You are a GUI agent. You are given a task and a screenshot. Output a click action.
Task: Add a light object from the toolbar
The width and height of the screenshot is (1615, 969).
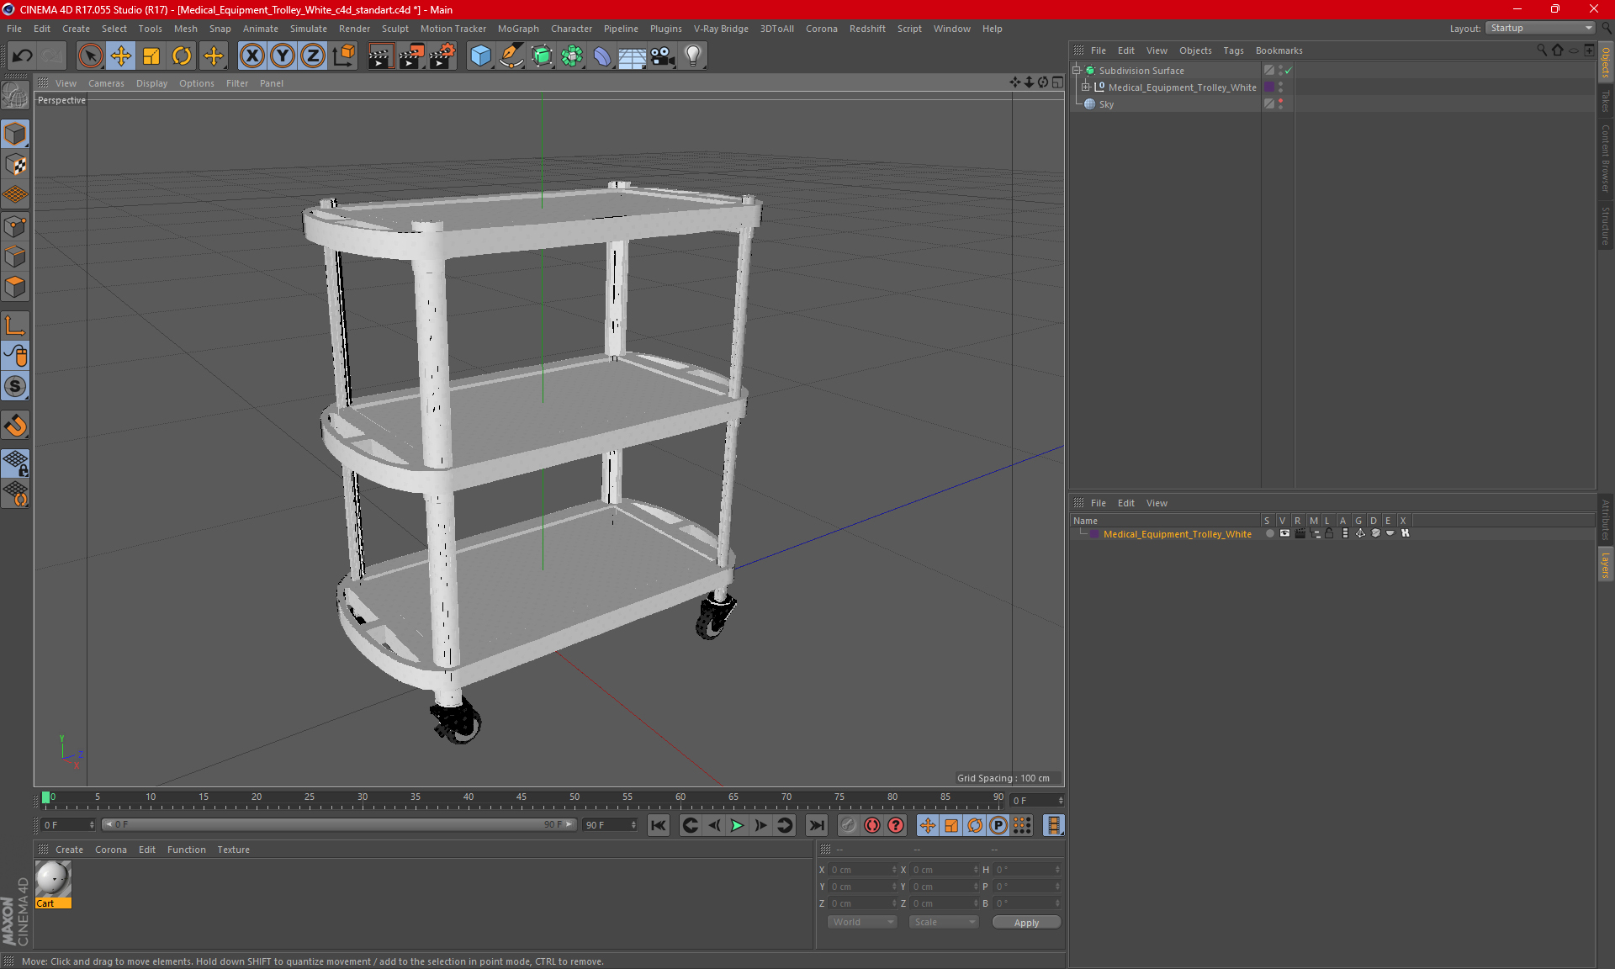[x=692, y=56]
